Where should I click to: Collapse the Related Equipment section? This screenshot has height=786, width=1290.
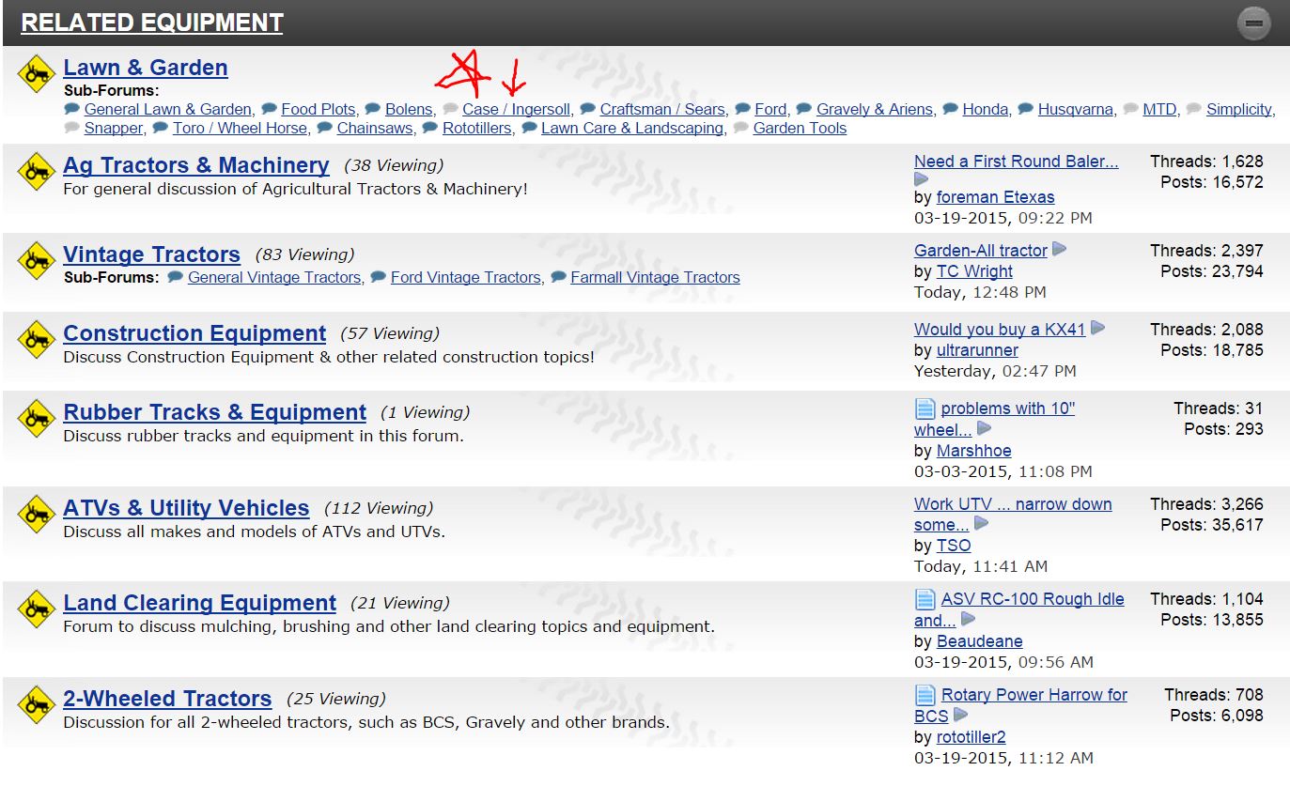(x=1253, y=23)
